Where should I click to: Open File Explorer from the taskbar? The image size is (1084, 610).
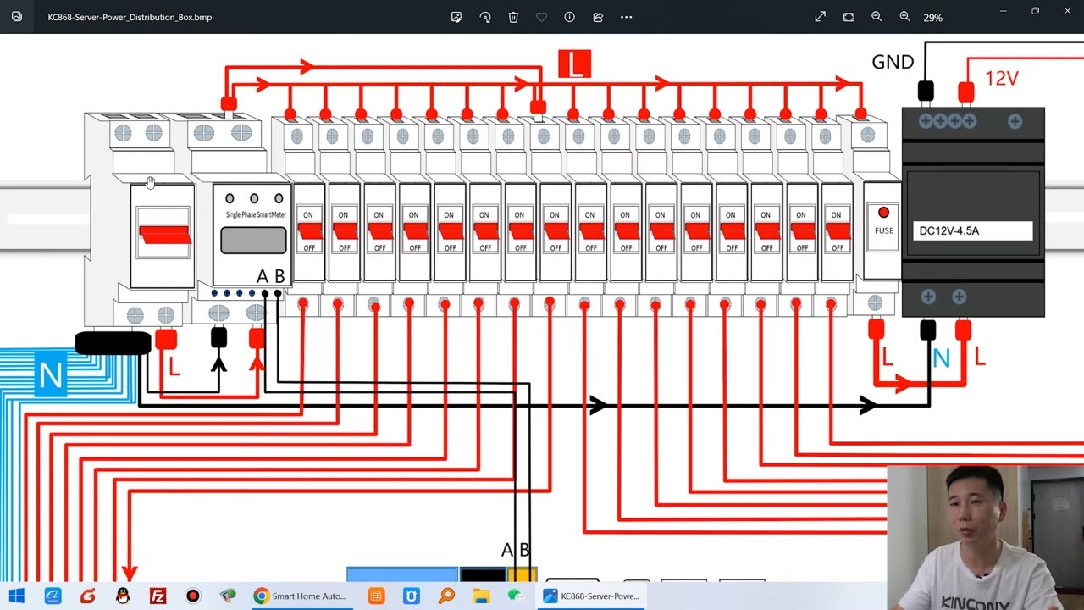(481, 596)
